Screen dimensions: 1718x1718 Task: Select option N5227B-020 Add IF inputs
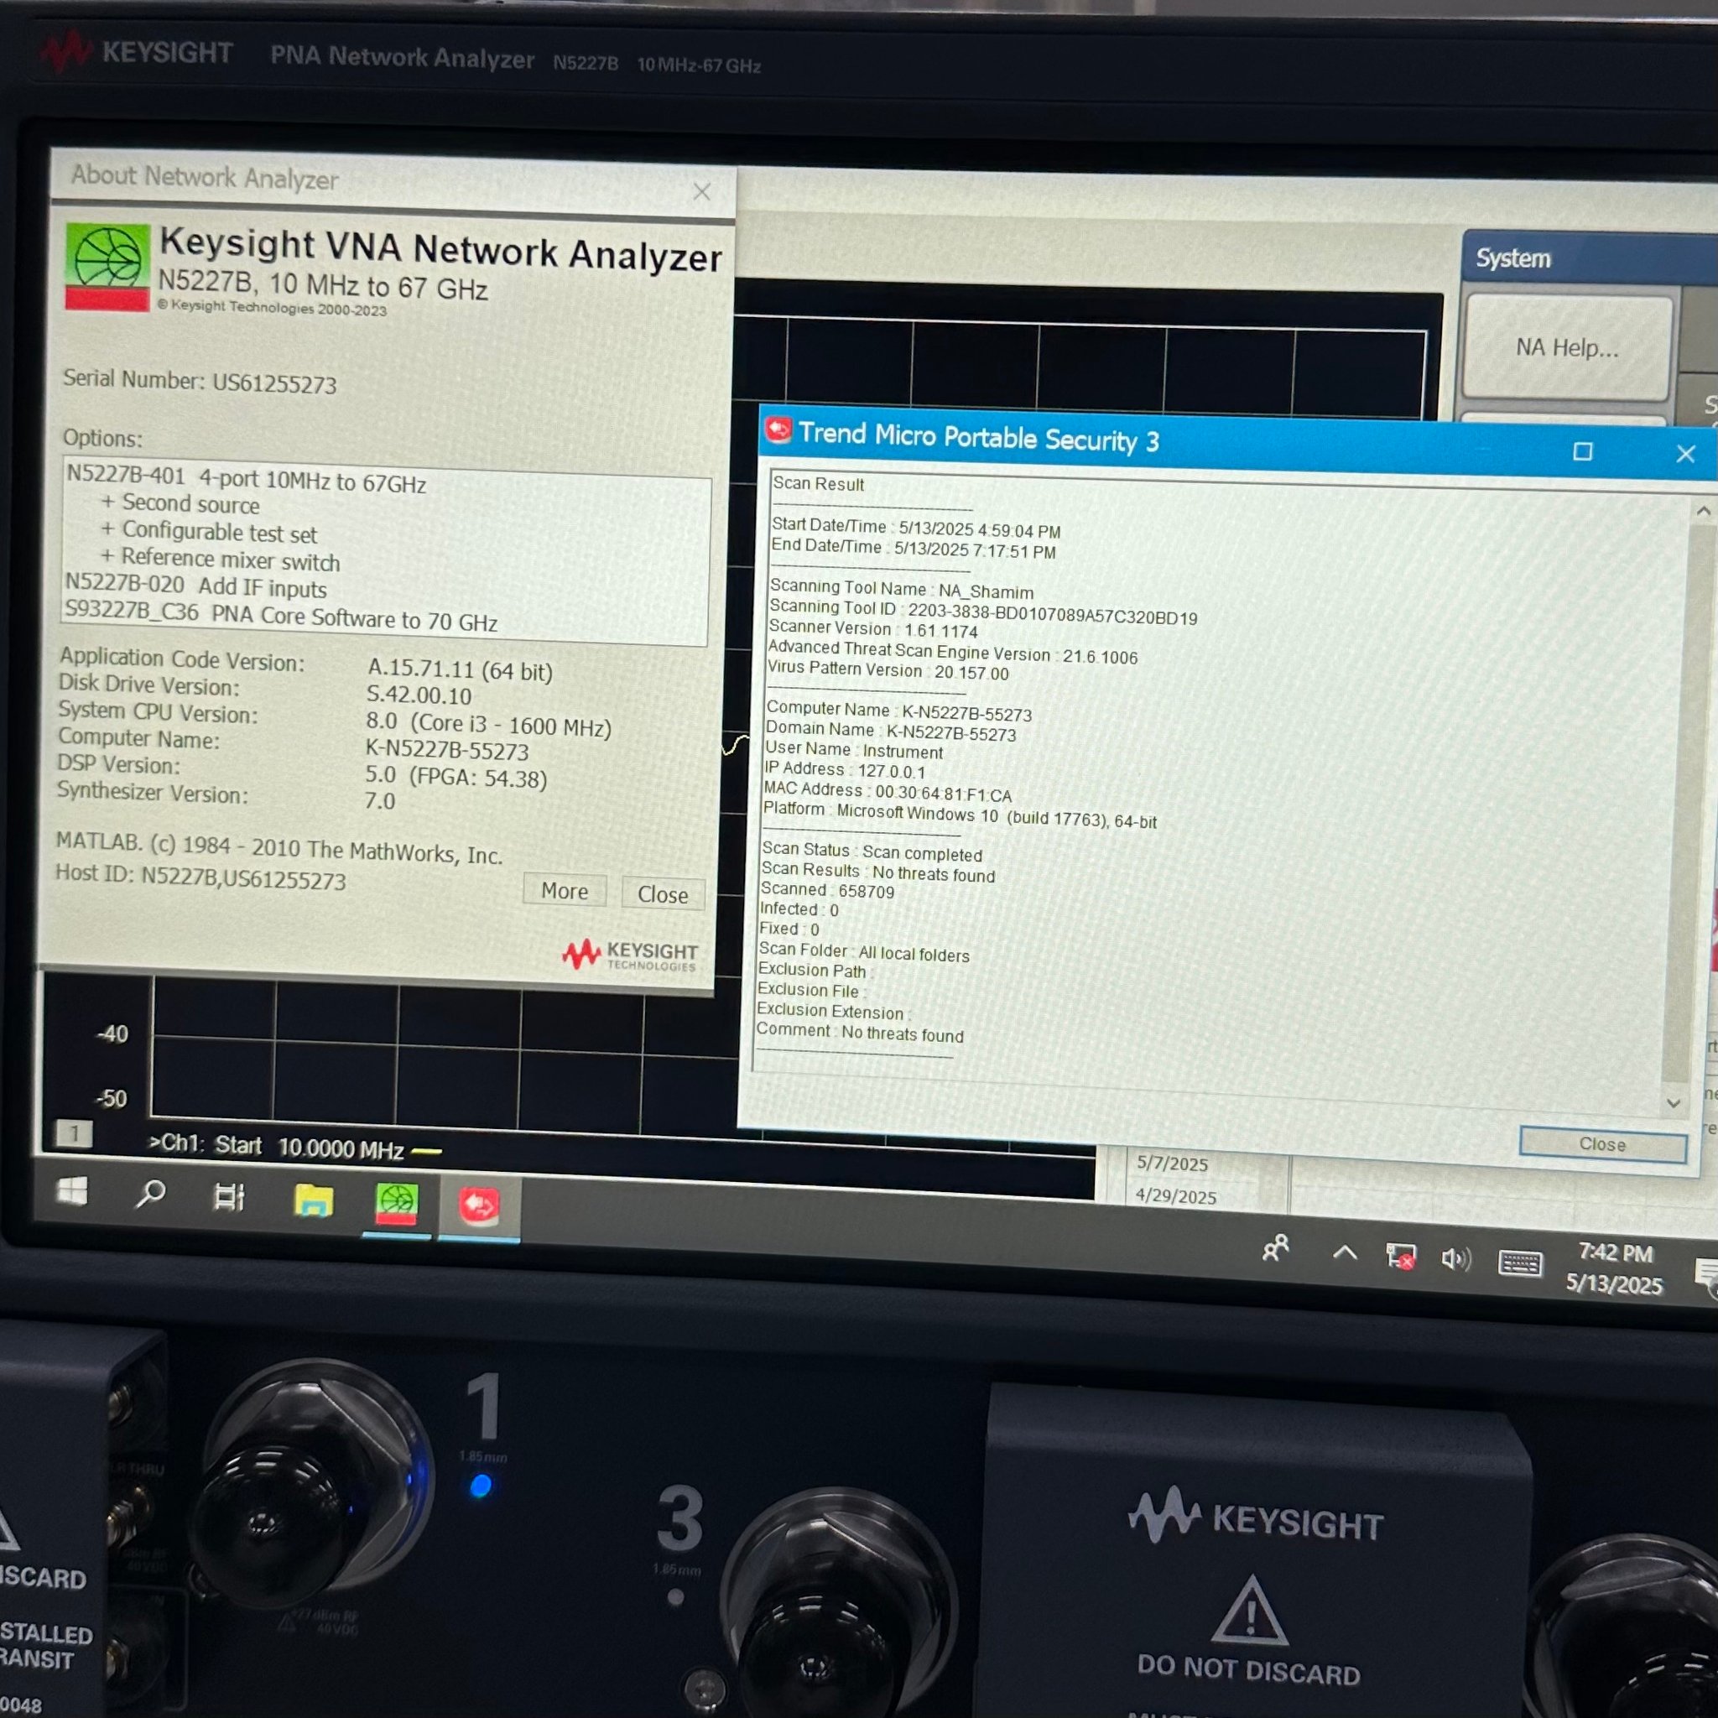pyautogui.click(x=195, y=587)
